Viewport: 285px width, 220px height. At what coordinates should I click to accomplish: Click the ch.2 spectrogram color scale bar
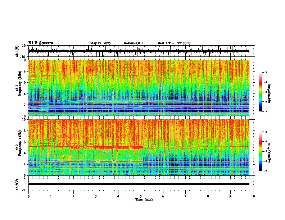pyautogui.click(x=260, y=151)
